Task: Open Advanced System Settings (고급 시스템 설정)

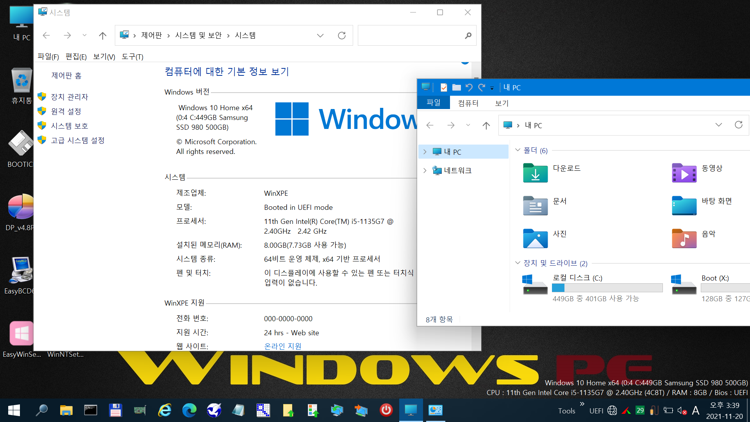Action: tap(78, 140)
